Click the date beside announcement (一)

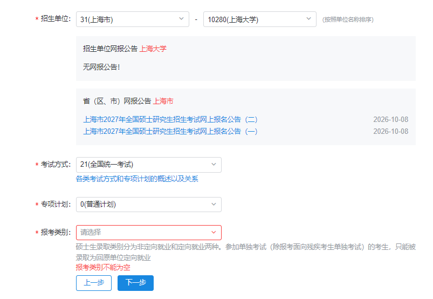click(391, 131)
